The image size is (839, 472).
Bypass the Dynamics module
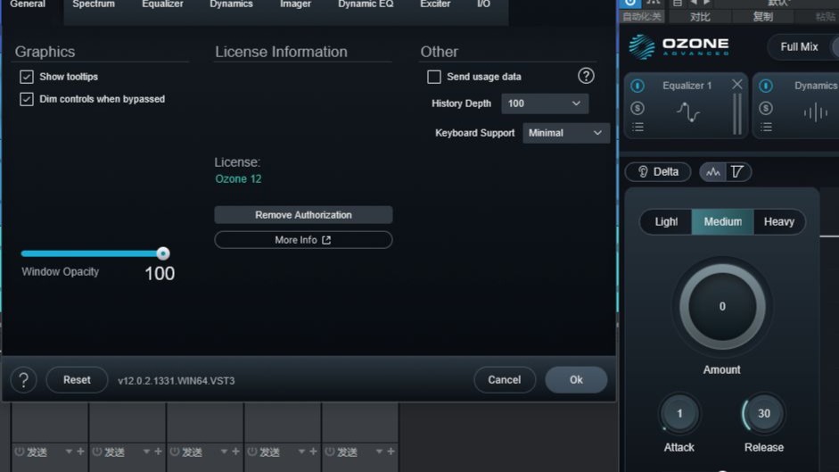(766, 86)
